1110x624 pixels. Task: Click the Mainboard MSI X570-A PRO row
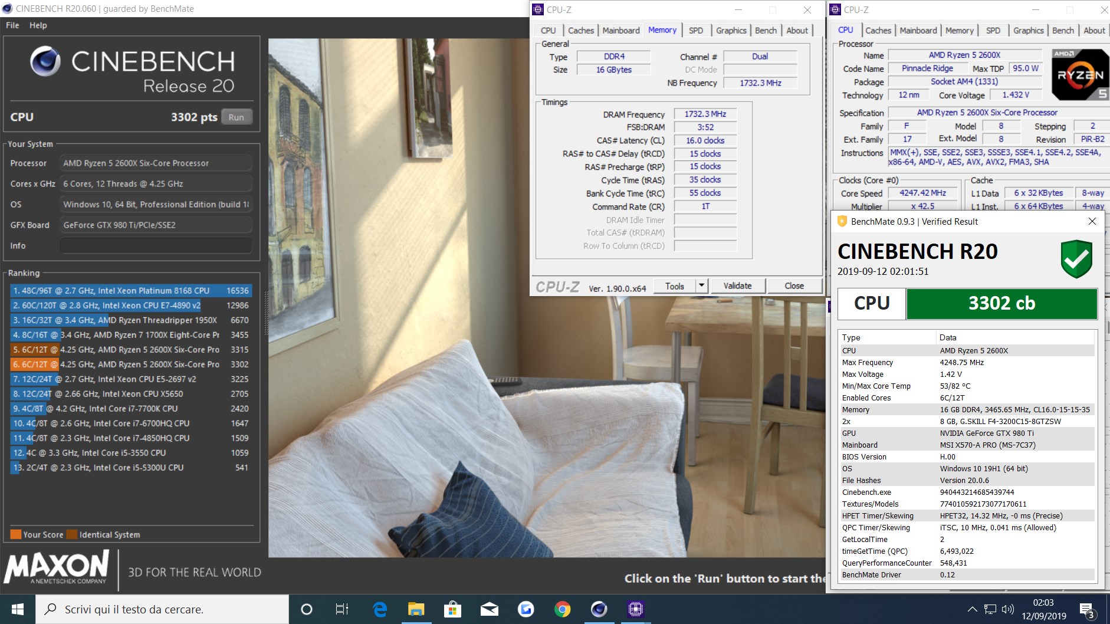tap(966, 445)
